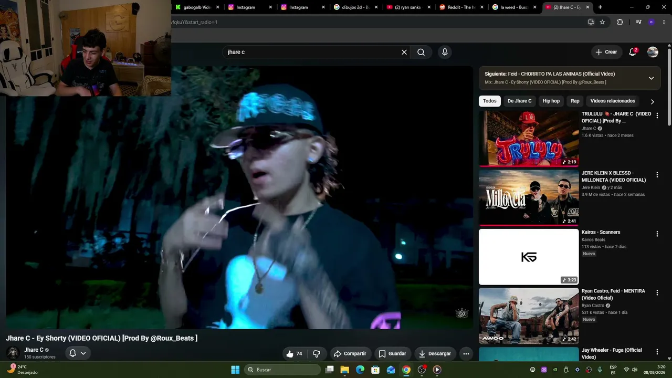Click the MENTIRA video thumbnail
672x378 pixels.
tap(529, 316)
